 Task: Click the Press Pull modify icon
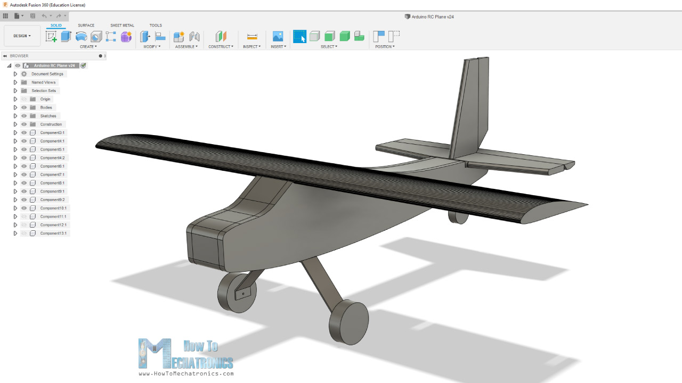[145, 36]
